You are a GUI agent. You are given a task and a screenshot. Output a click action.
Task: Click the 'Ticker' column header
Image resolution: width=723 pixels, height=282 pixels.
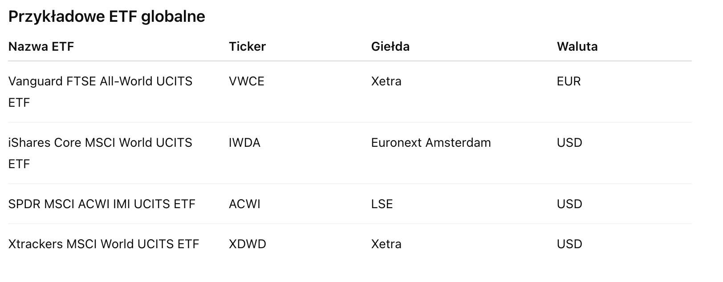click(247, 47)
